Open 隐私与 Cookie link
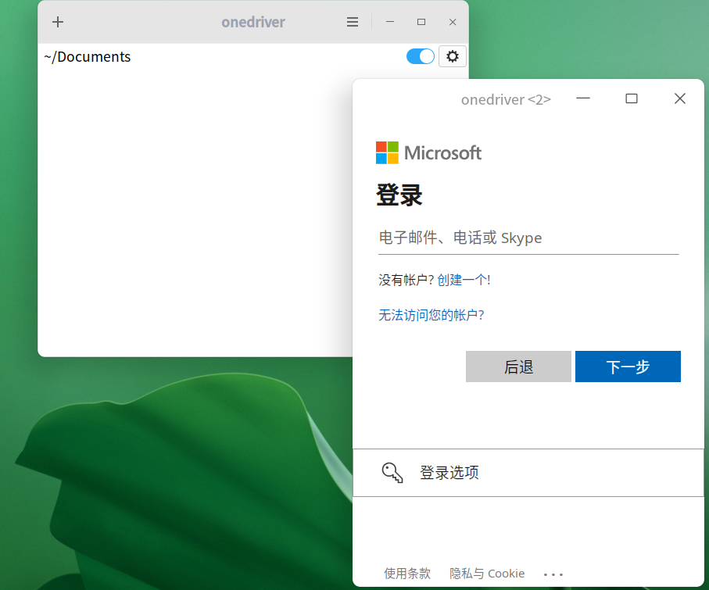 486,574
